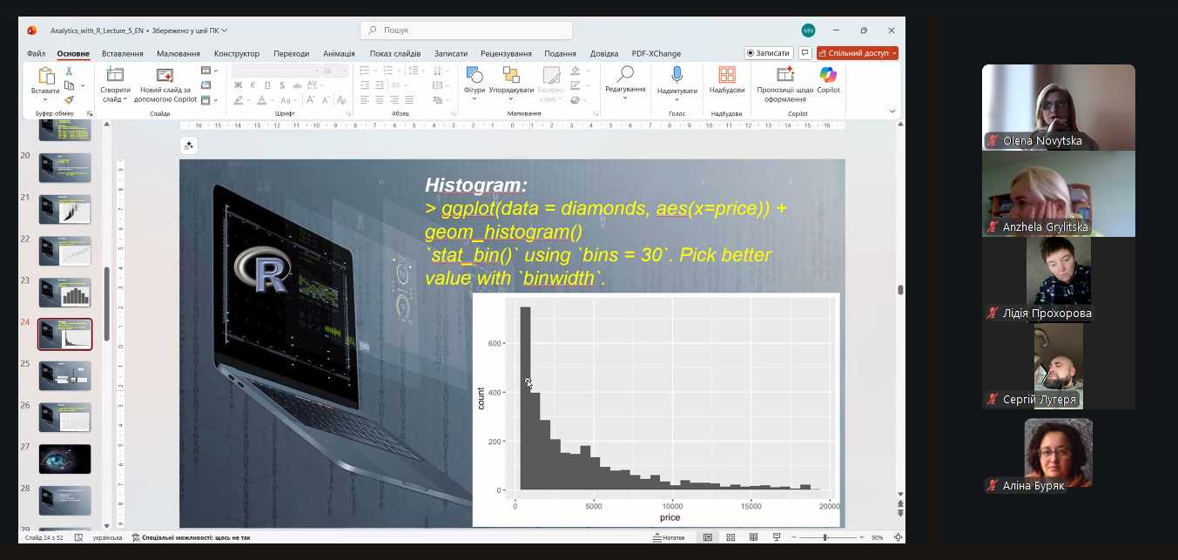Click the Format Painter brush icon

(70, 99)
